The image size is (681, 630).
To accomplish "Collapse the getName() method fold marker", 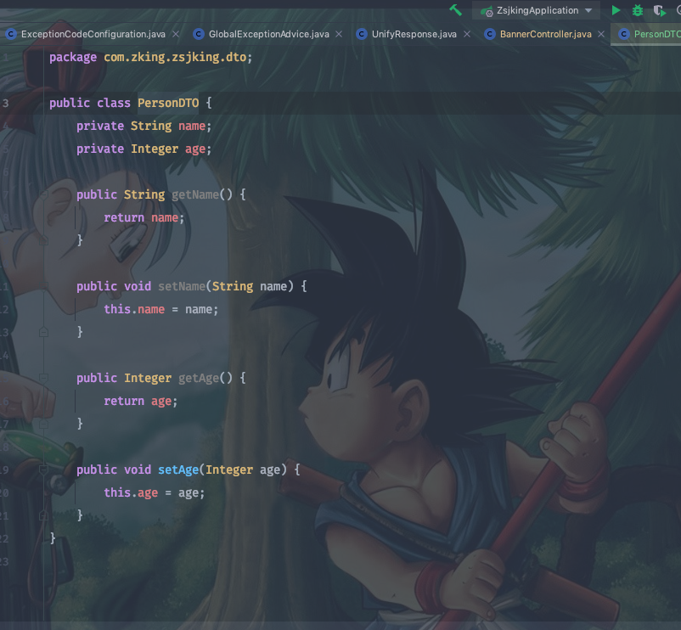I will (43, 194).
